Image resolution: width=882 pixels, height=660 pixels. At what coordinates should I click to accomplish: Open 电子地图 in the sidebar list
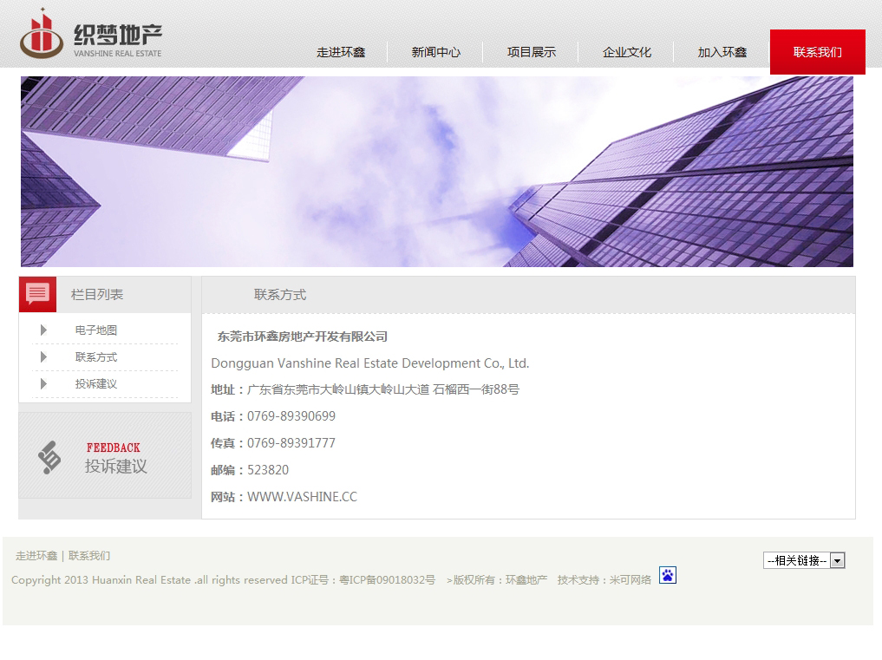pos(95,330)
